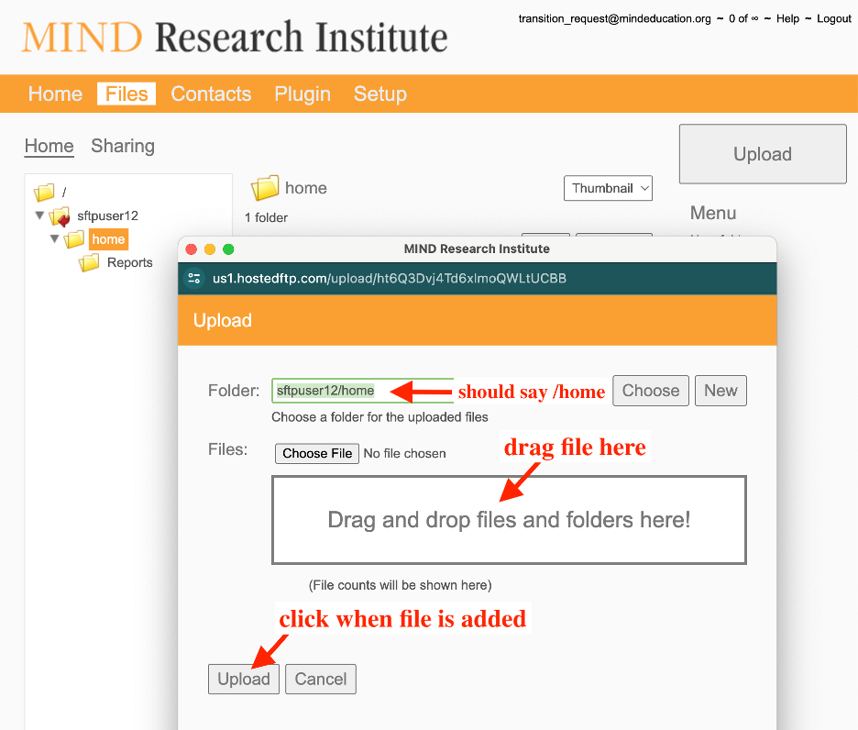Viewport: 858px width, 730px height.
Task: Click the MIND Research Institute logo
Action: (x=235, y=38)
